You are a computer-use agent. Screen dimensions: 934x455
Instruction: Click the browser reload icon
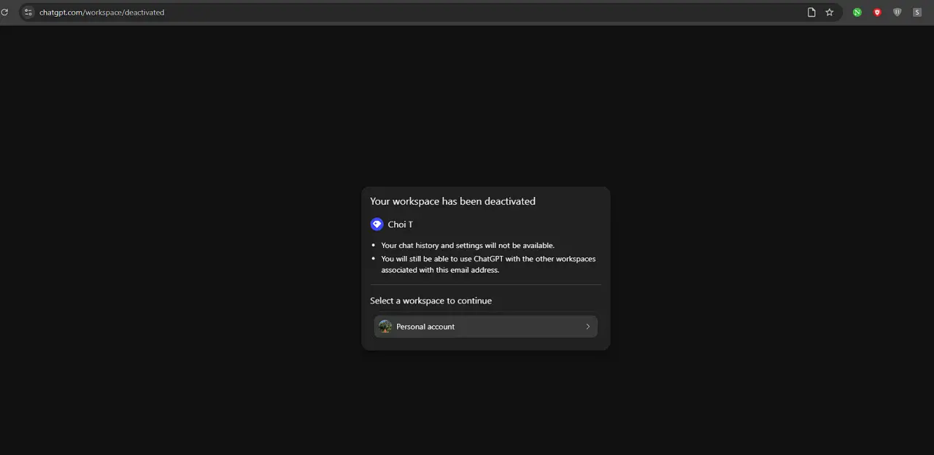pyautogui.click(x=4, y=12)
